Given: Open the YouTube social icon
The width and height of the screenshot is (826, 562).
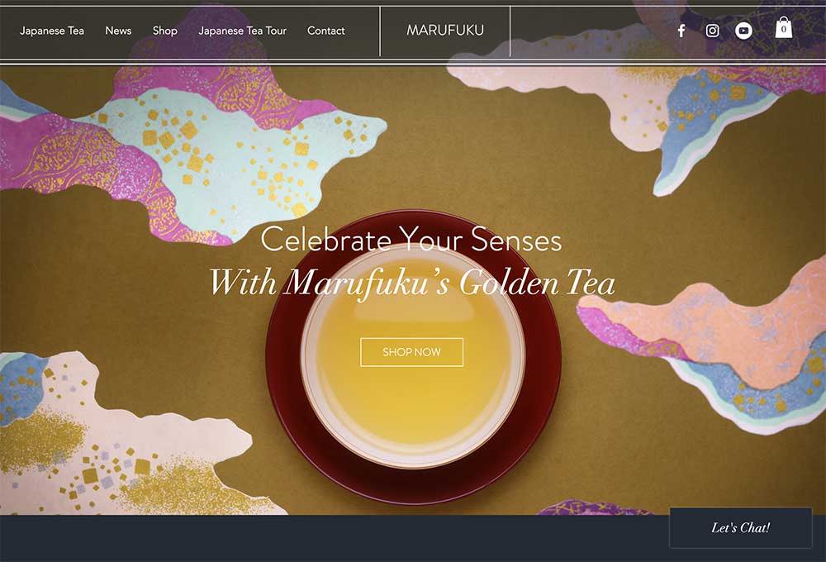Looking at the screenshot, I should coord(743,31).
